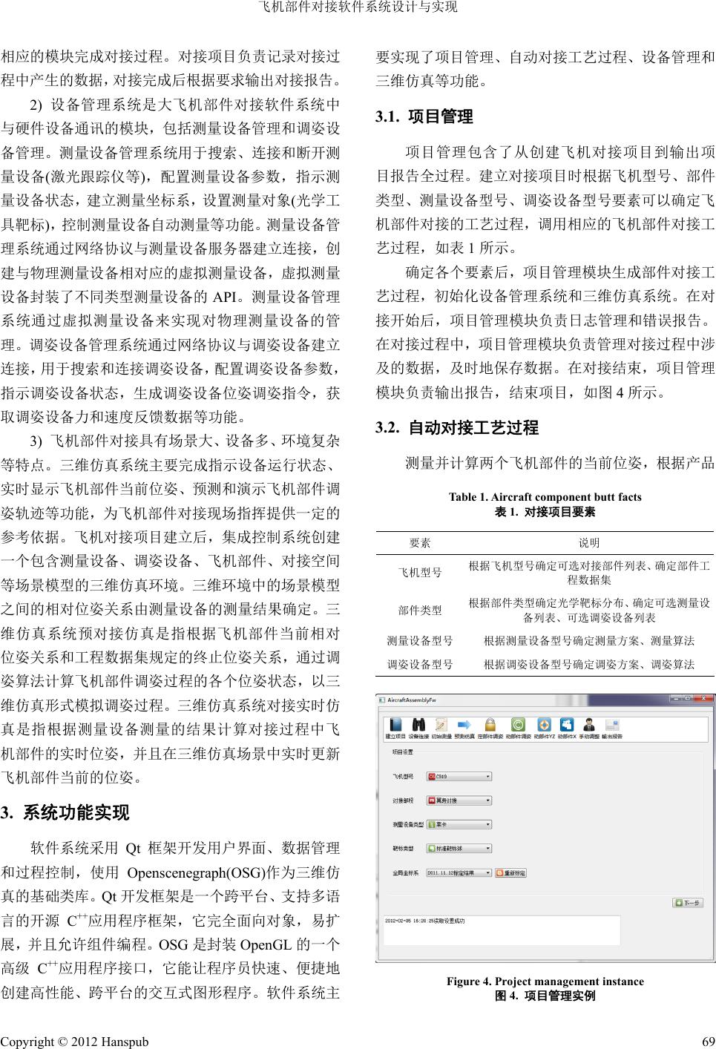Maximize the AircraftAssemblyFw window

686,699
